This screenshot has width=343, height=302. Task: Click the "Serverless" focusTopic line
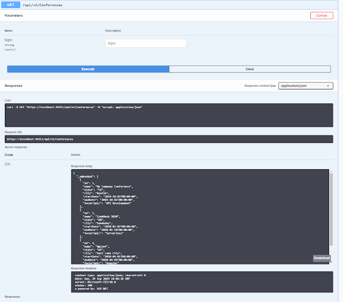click(x=103, y=233)
